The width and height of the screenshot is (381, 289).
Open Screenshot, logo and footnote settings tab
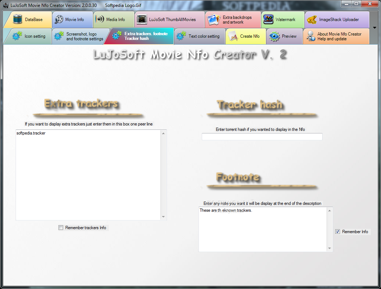point(81,36)
